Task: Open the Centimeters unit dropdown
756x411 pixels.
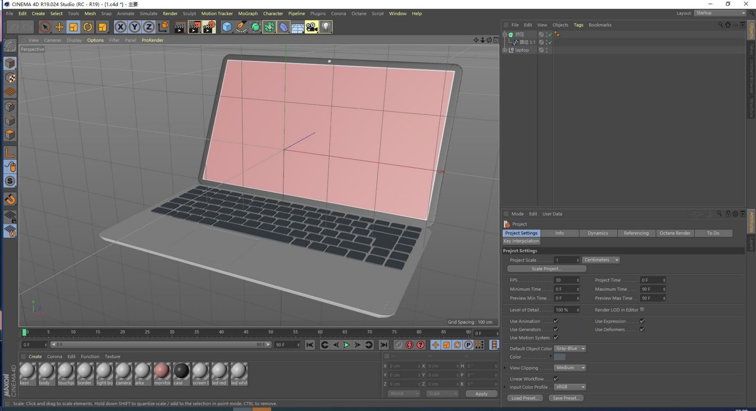Action: pyautogui.click(x=601, y=260)
